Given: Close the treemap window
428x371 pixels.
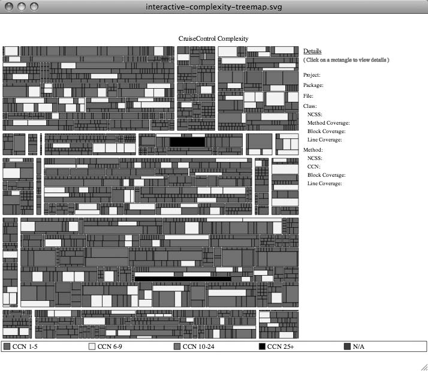Looking at the screenshot, I should click(x=9, y=7).
